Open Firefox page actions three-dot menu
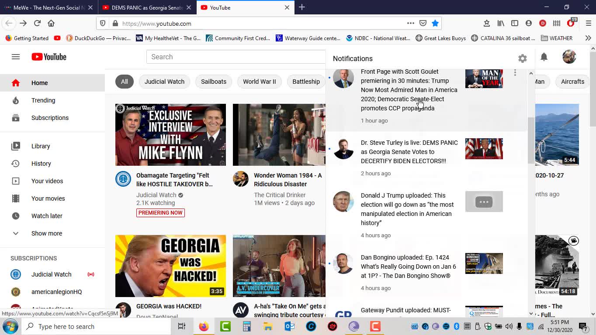This screenshot has width=596, height=335. click(x=411, y=24)
